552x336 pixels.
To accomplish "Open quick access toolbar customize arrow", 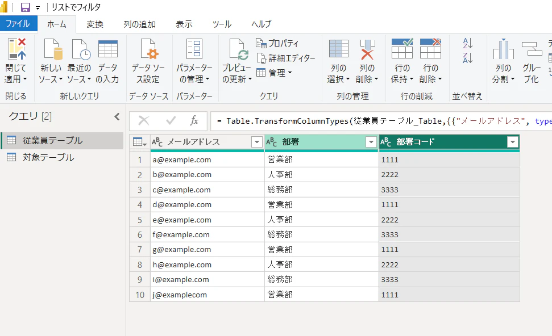I will coord(38,8).
